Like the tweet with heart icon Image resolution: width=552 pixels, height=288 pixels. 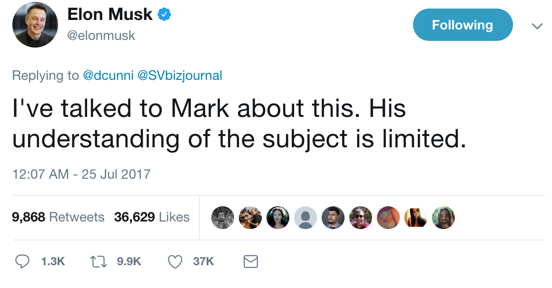click(x=176, y=261)
